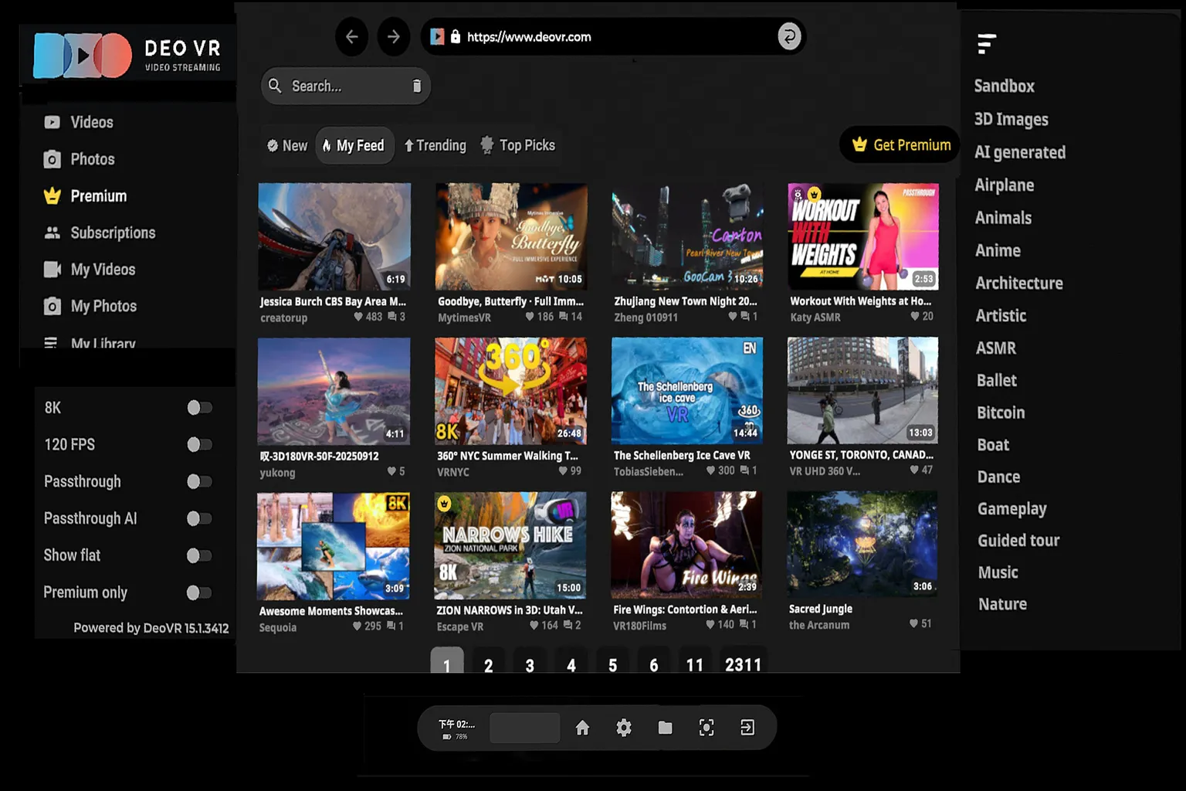Reload the page with refresh icon
Screen dimensions: 1186x791
tap(789, 37)
